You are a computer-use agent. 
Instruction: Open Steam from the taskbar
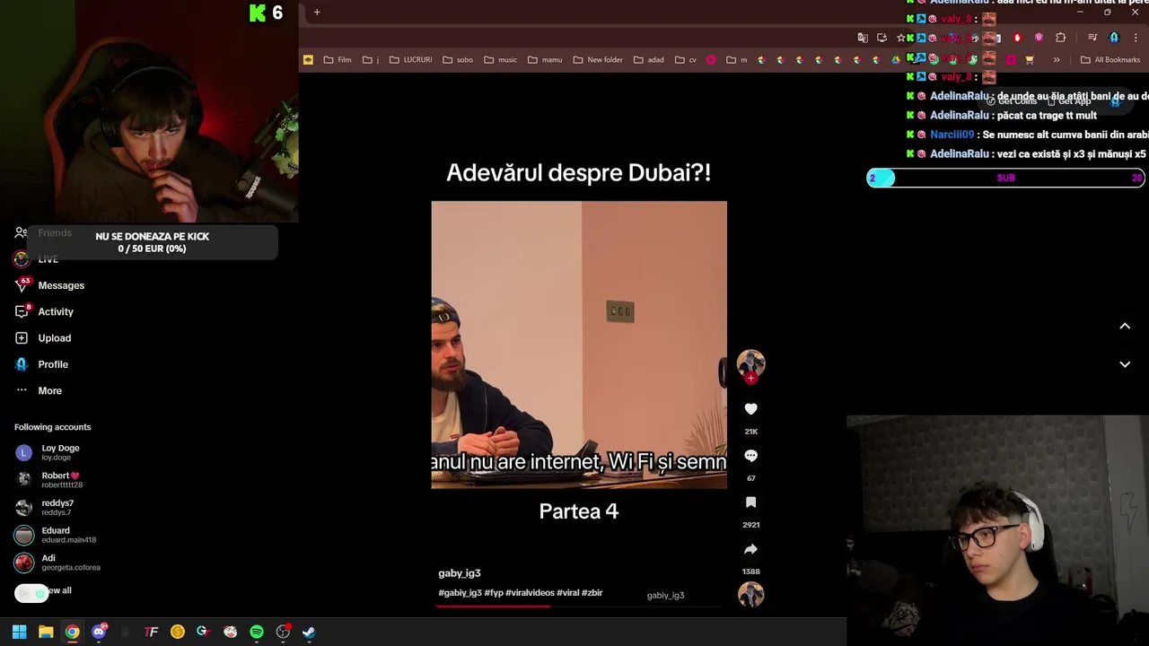coord(309,632)
